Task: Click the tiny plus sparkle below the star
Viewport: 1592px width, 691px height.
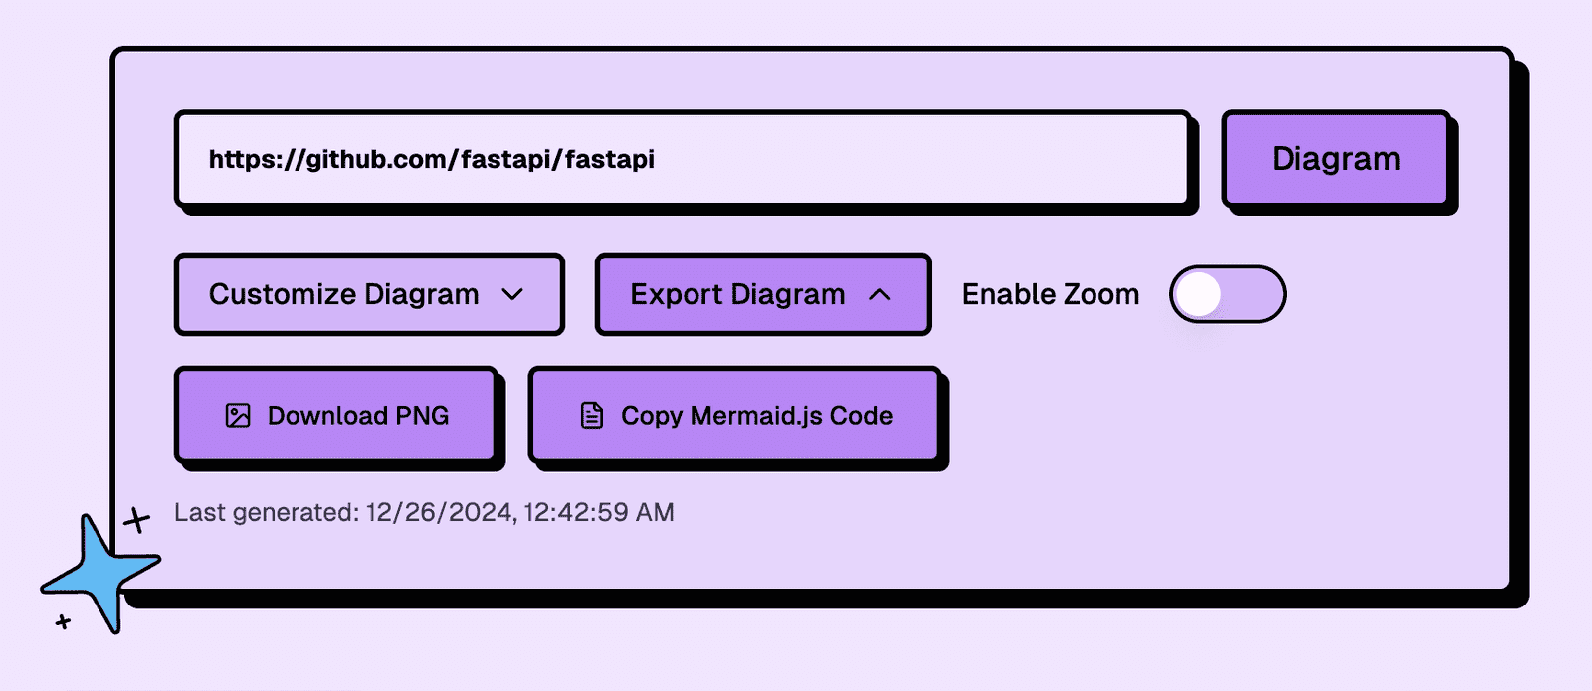Action: tap(63, 622)
